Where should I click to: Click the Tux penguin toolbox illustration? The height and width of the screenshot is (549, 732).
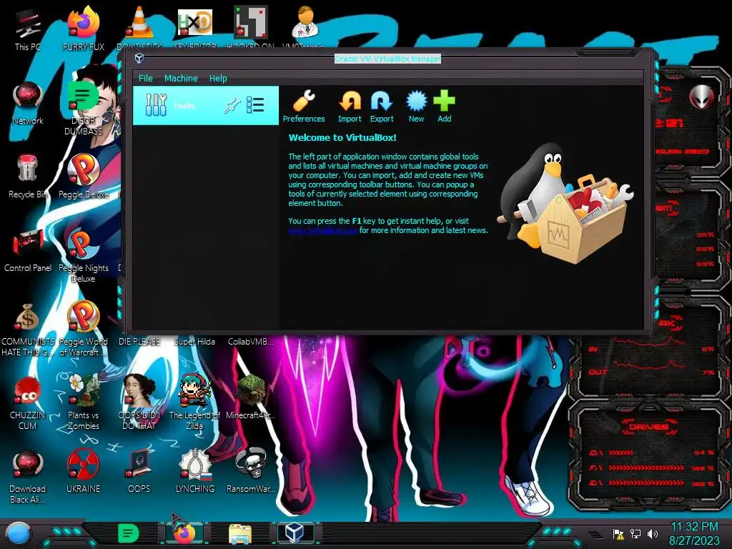(x=565, y=203)
